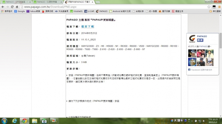Open the PAPAGO Facebook page name link
The height and width of the screenshot is (124, 222).
[202, 36]
